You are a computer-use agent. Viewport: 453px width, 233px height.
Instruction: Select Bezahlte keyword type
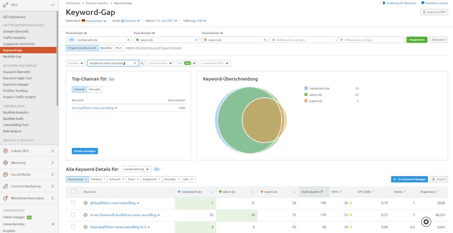click(106, 48)
